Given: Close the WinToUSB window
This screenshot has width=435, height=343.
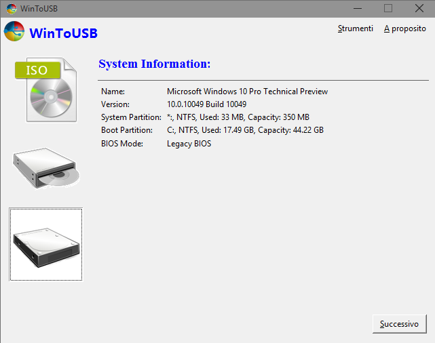Looking at the screenshot, I should 419,9.
